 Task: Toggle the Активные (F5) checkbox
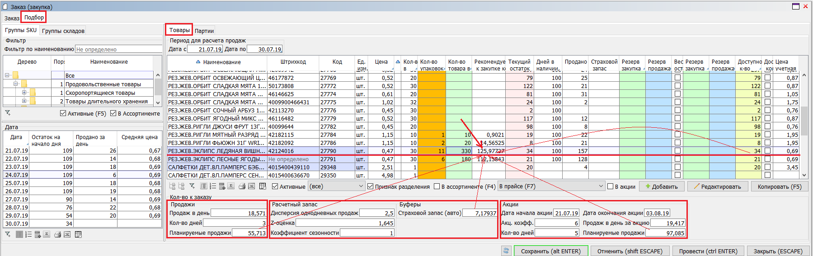(63, 113)
